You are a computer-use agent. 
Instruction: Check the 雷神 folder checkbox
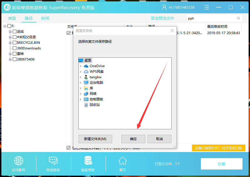coord(14,54)
